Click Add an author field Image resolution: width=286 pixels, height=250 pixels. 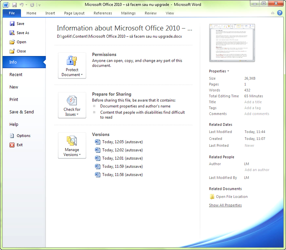coord(257,170)
